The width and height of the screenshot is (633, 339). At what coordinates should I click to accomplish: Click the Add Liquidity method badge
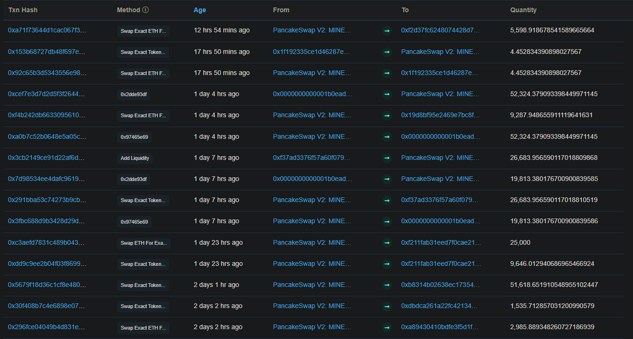point(135,158)
